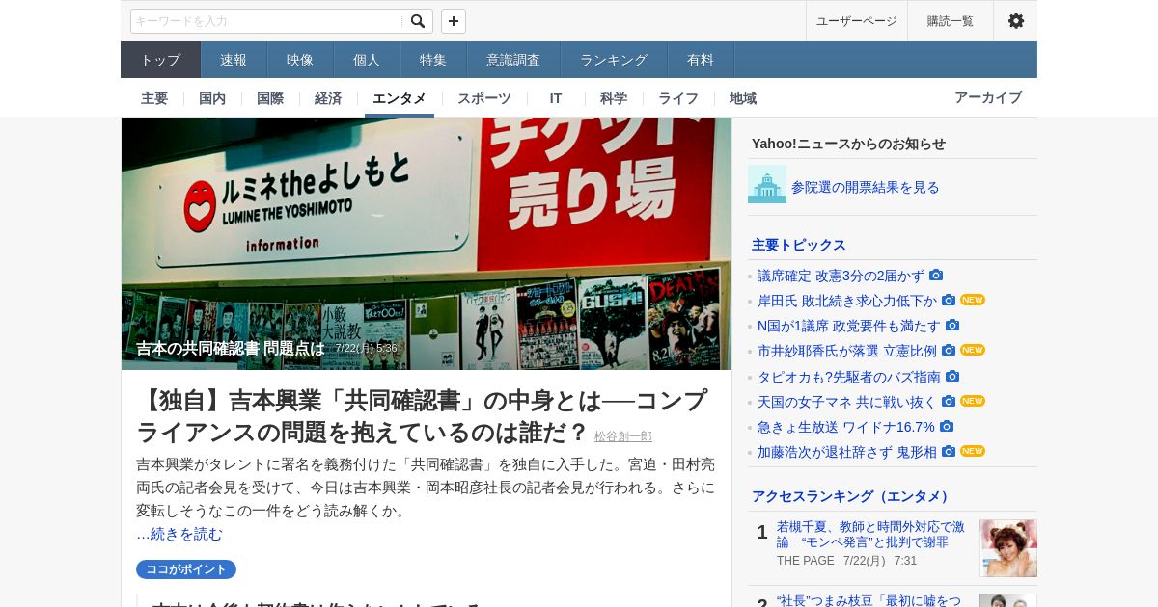
Task: Open タピオカも?先駆者のバズ指南 headline
Action: pos(849,377)
